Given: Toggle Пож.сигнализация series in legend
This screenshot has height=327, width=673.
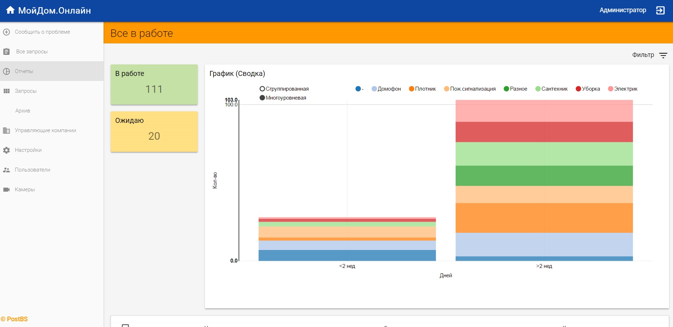Looking at the screenshot, I should (x=470, y=89).
